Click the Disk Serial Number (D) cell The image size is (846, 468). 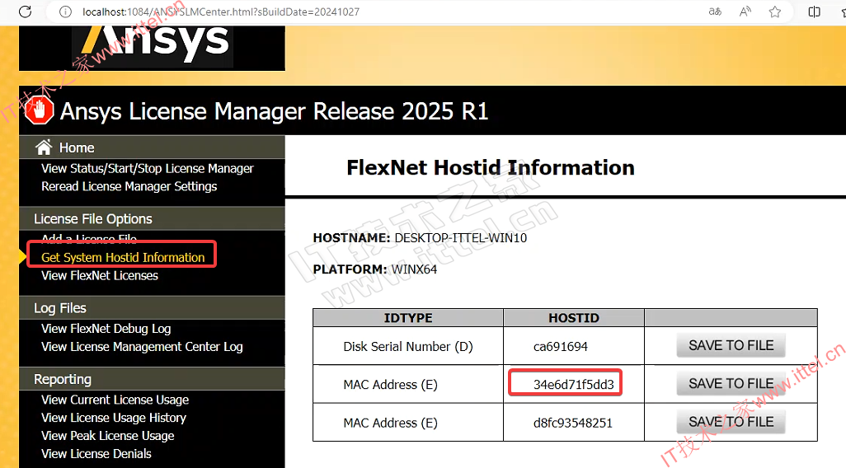408,347
